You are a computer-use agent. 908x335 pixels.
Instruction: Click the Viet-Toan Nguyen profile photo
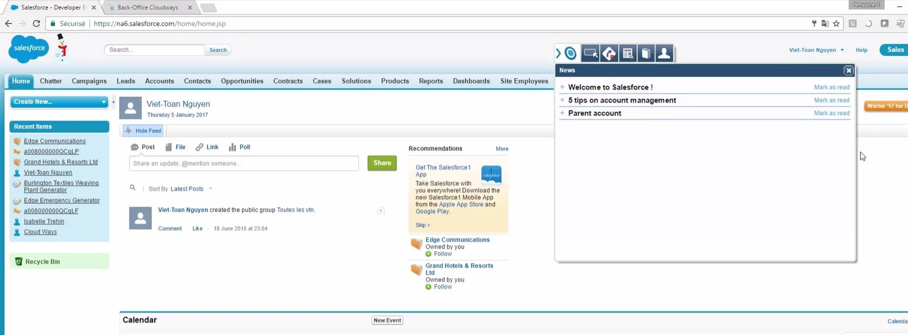pos(130,108)
